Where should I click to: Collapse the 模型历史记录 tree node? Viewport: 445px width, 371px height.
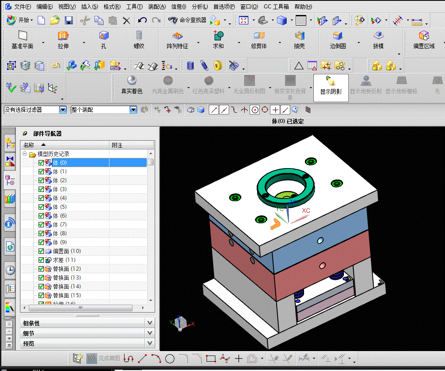point(25,154)
